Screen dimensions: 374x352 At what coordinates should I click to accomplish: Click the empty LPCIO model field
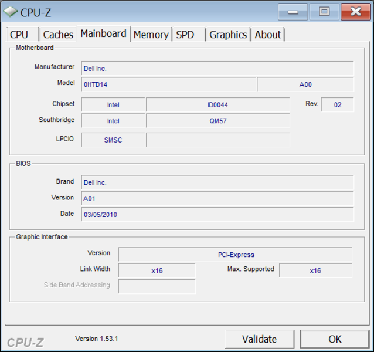pyautogui.click(x=217, y=140)
